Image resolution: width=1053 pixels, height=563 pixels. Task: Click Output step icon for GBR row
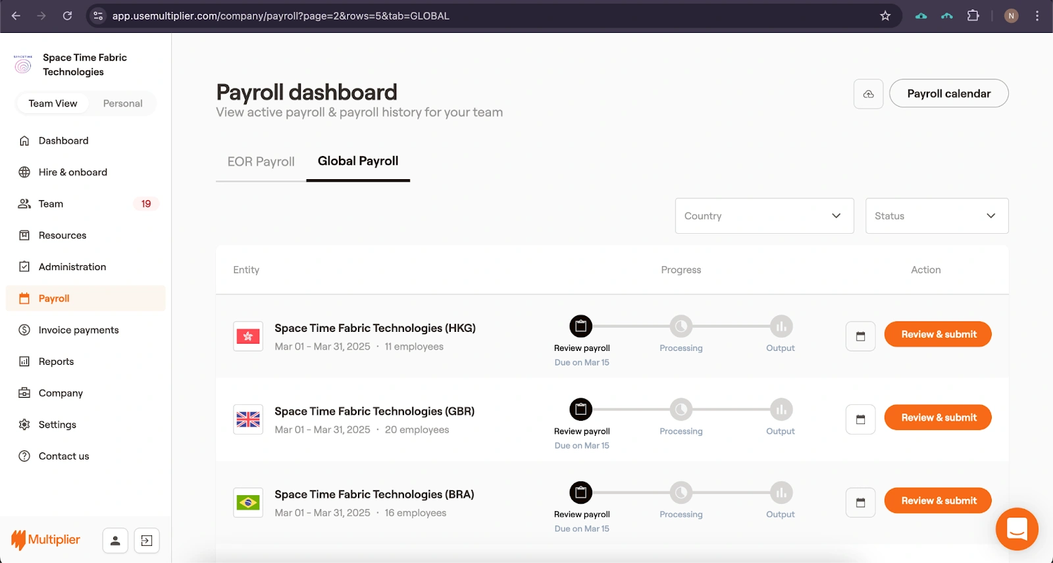tap(781, 410)
